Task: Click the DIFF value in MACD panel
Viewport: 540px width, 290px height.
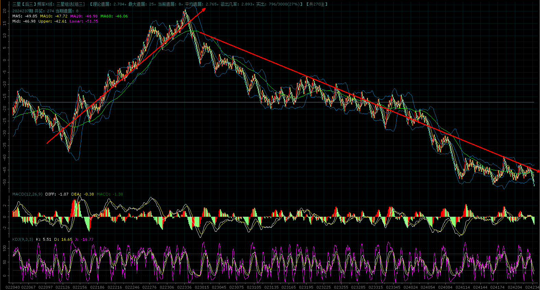Action: coord(57,194)
